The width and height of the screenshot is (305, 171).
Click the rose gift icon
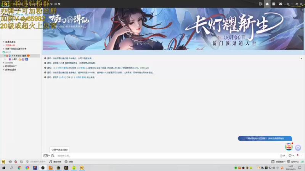tap(297, 155)
